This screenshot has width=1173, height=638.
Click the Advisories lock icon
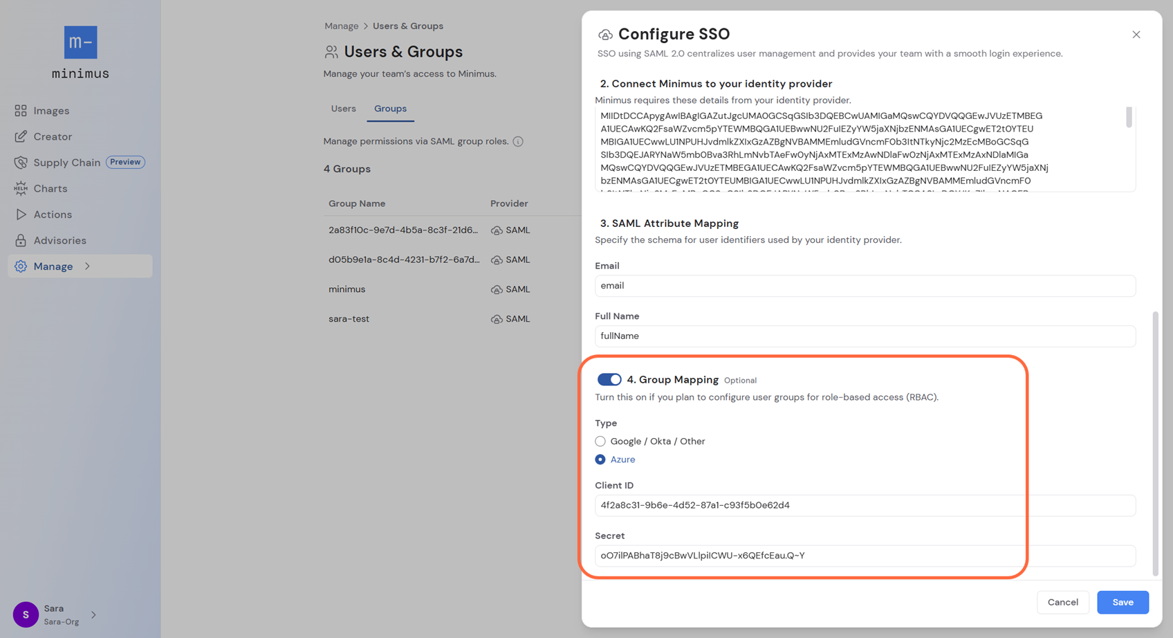(21, 240)
